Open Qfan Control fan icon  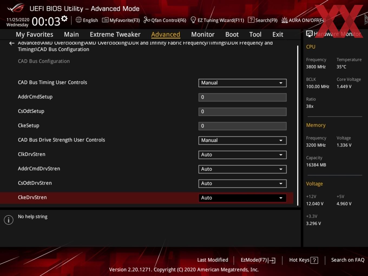click(x=147, y=20)
